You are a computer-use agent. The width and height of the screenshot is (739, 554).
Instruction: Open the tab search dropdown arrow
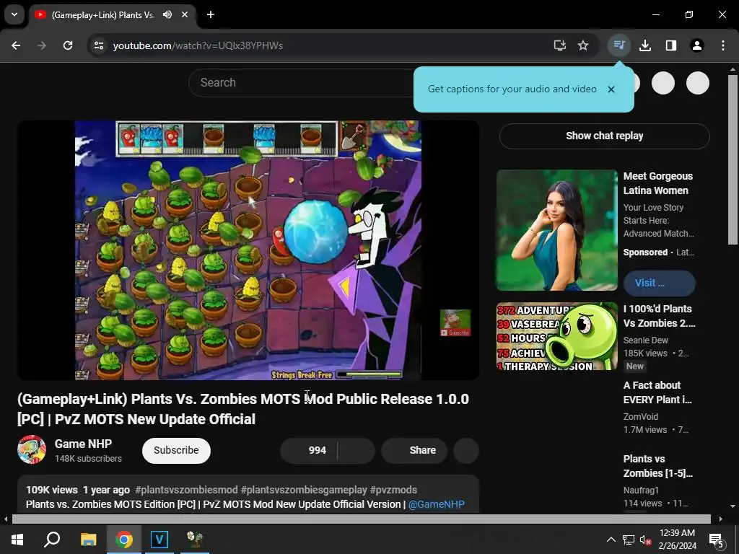(x=14, y=14)
